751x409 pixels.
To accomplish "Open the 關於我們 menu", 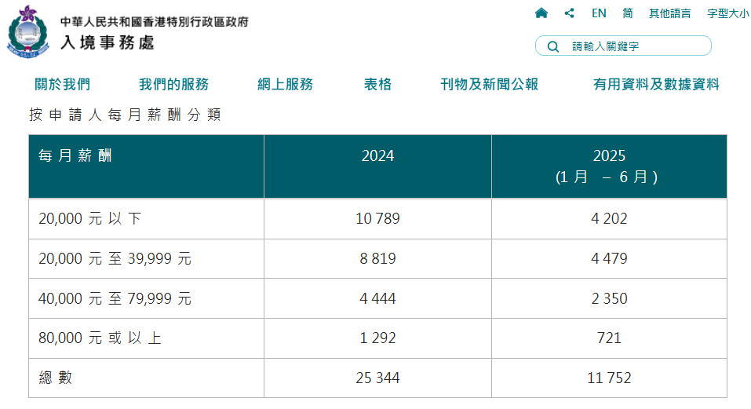I will (x=63, y=85).
